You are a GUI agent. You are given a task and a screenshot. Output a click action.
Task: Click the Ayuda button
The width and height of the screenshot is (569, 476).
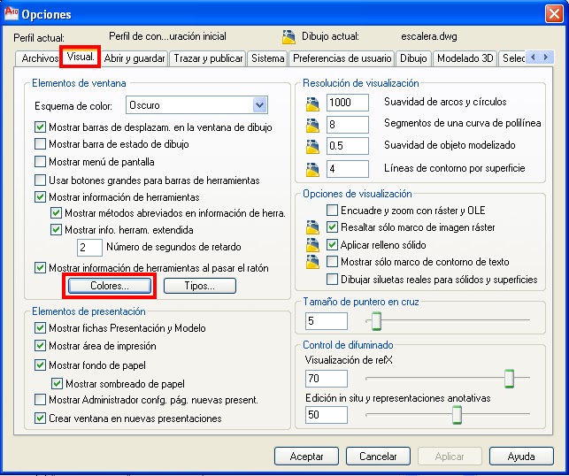tap(521, 456)
